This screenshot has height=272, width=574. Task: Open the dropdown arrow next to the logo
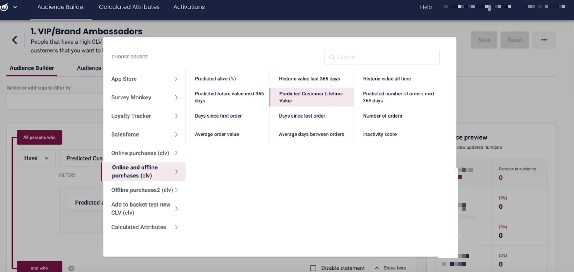point(15,7)
